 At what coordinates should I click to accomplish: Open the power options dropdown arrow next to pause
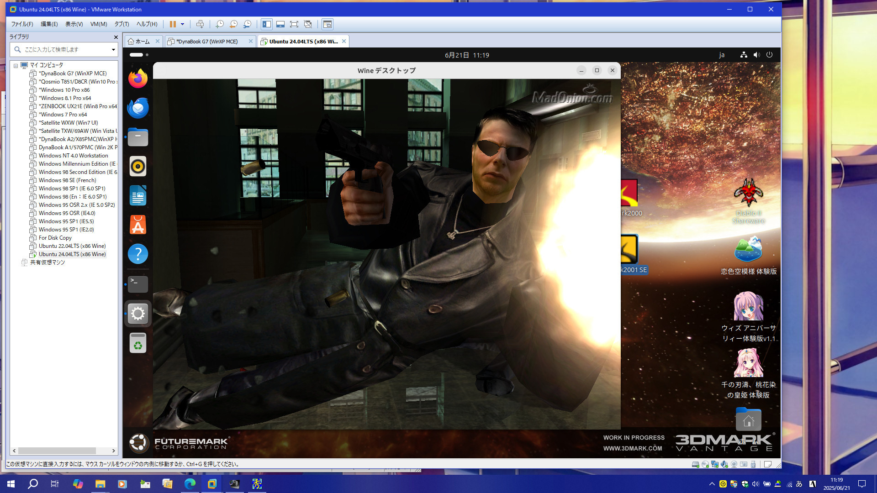coord(182,24)
